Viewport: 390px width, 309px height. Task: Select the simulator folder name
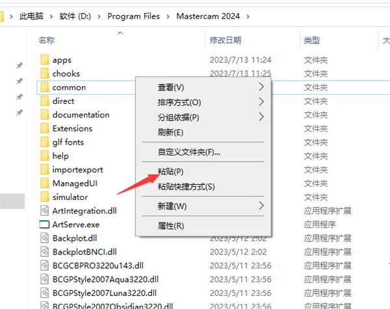coord(70,197)
